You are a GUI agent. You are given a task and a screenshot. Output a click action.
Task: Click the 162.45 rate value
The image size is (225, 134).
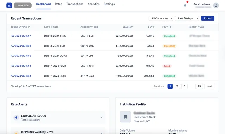pos(150,56)
